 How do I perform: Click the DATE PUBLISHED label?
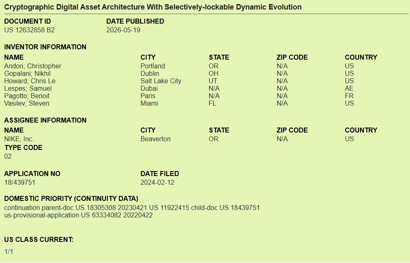tap(135, 22)
